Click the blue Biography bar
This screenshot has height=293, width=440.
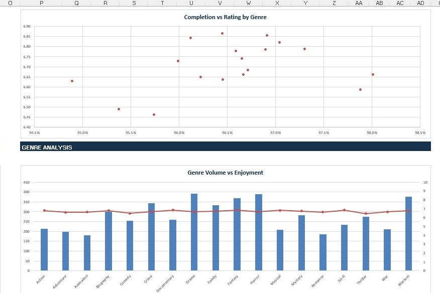(x=108, y=241)
